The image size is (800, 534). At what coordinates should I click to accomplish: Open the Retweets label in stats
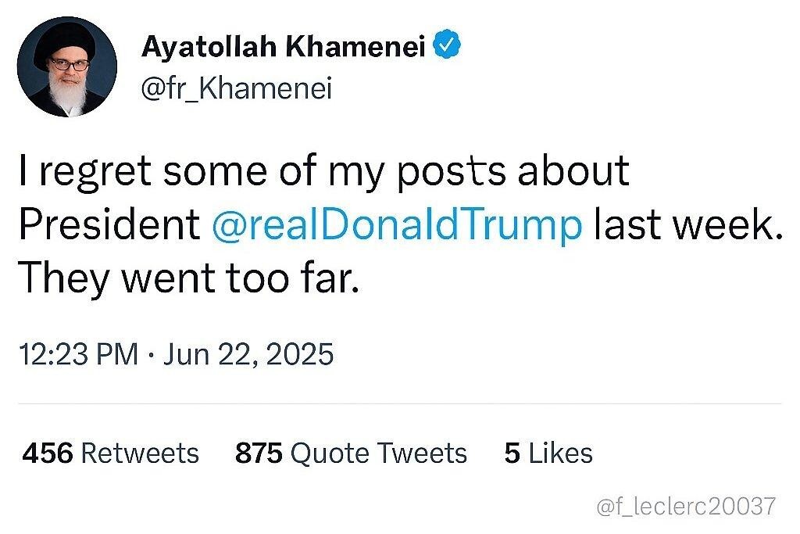140,453
